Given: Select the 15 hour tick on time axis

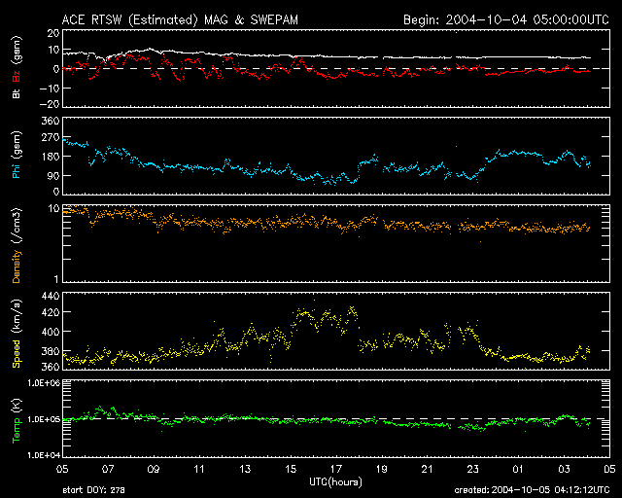Looking at the screenshot, I should pos(291,469).
